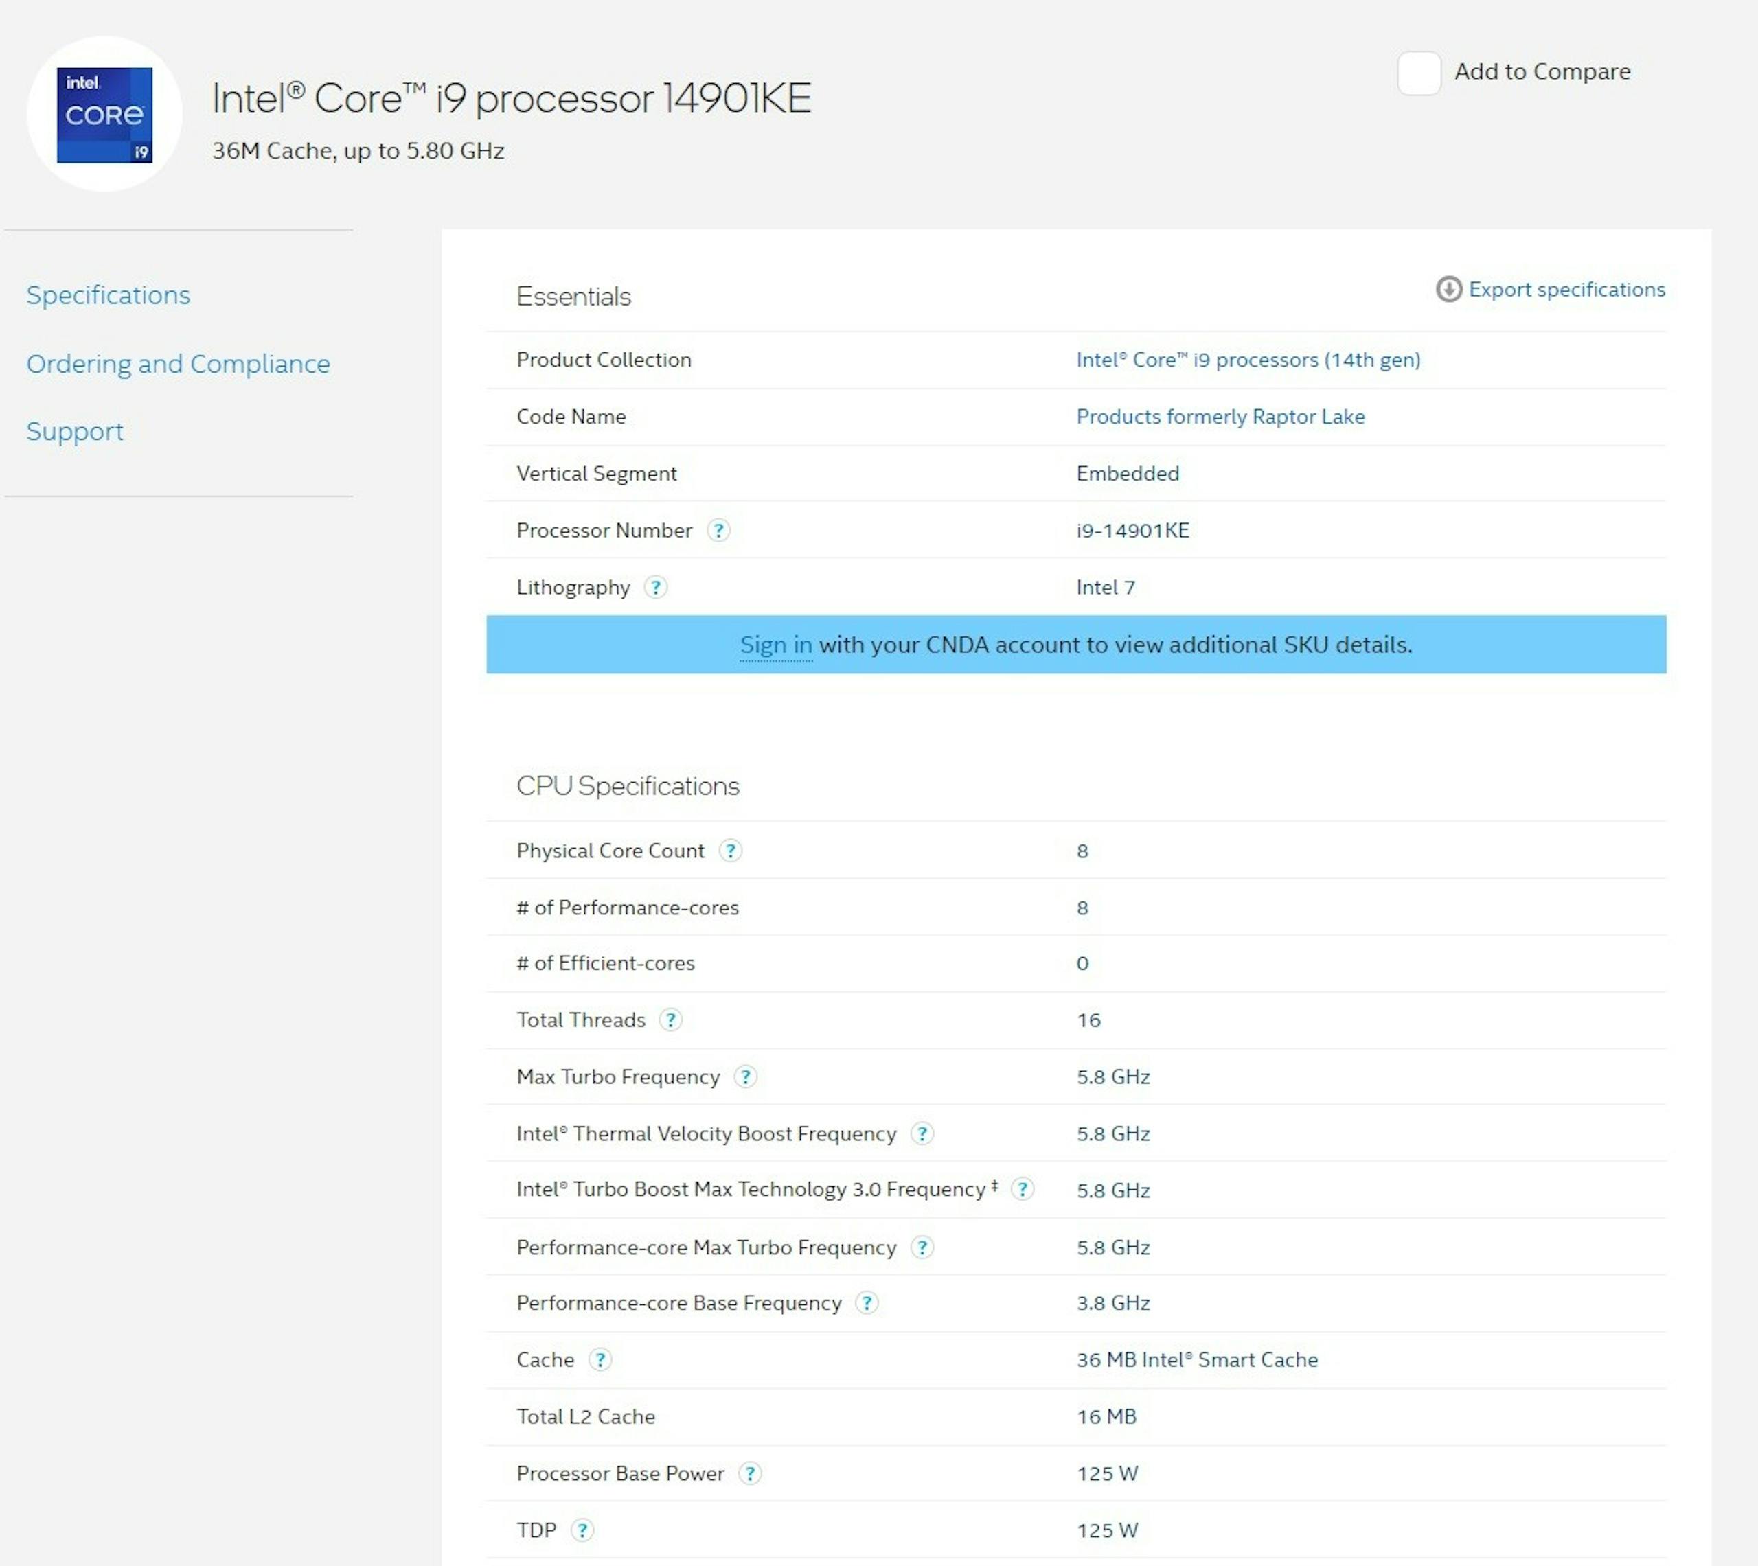Click the Export specifications download icon

tap(1448, 289)
